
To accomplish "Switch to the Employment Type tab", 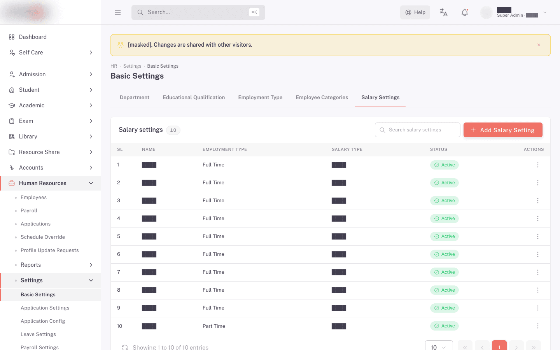I will coord(260,98).
